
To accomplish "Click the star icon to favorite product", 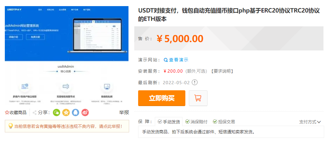I will 7,113.
